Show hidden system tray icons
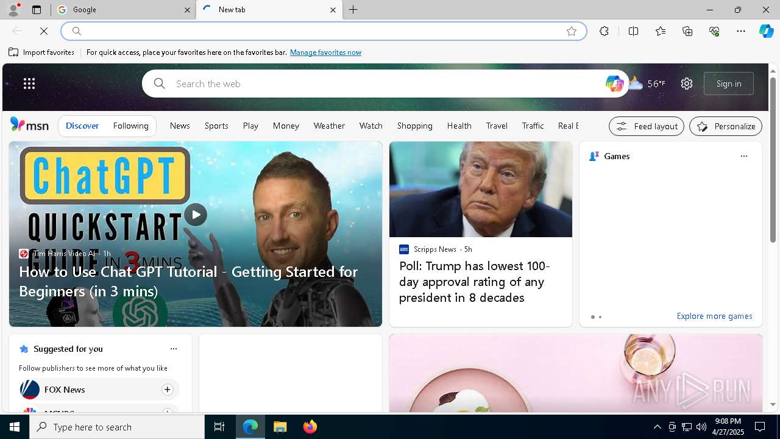Viewport: 780px width, 439px height. pyautogui.click(x=657, y=427)
